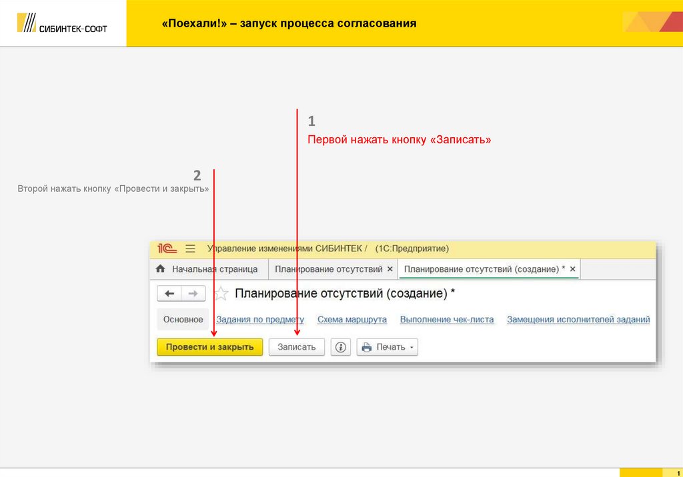Image resolution: width=683 pixels, height=477 pixels.
Task: Close the Планирование отсутствий tab
Action: (390, 269)
